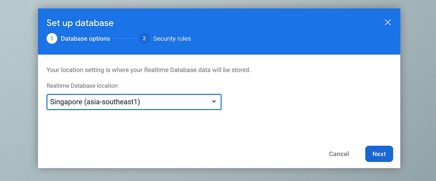Image resolution: width=436 pixels, height=181 pixels.
Task: Click the number 1 in the stepper
Action: pos(52,39)
